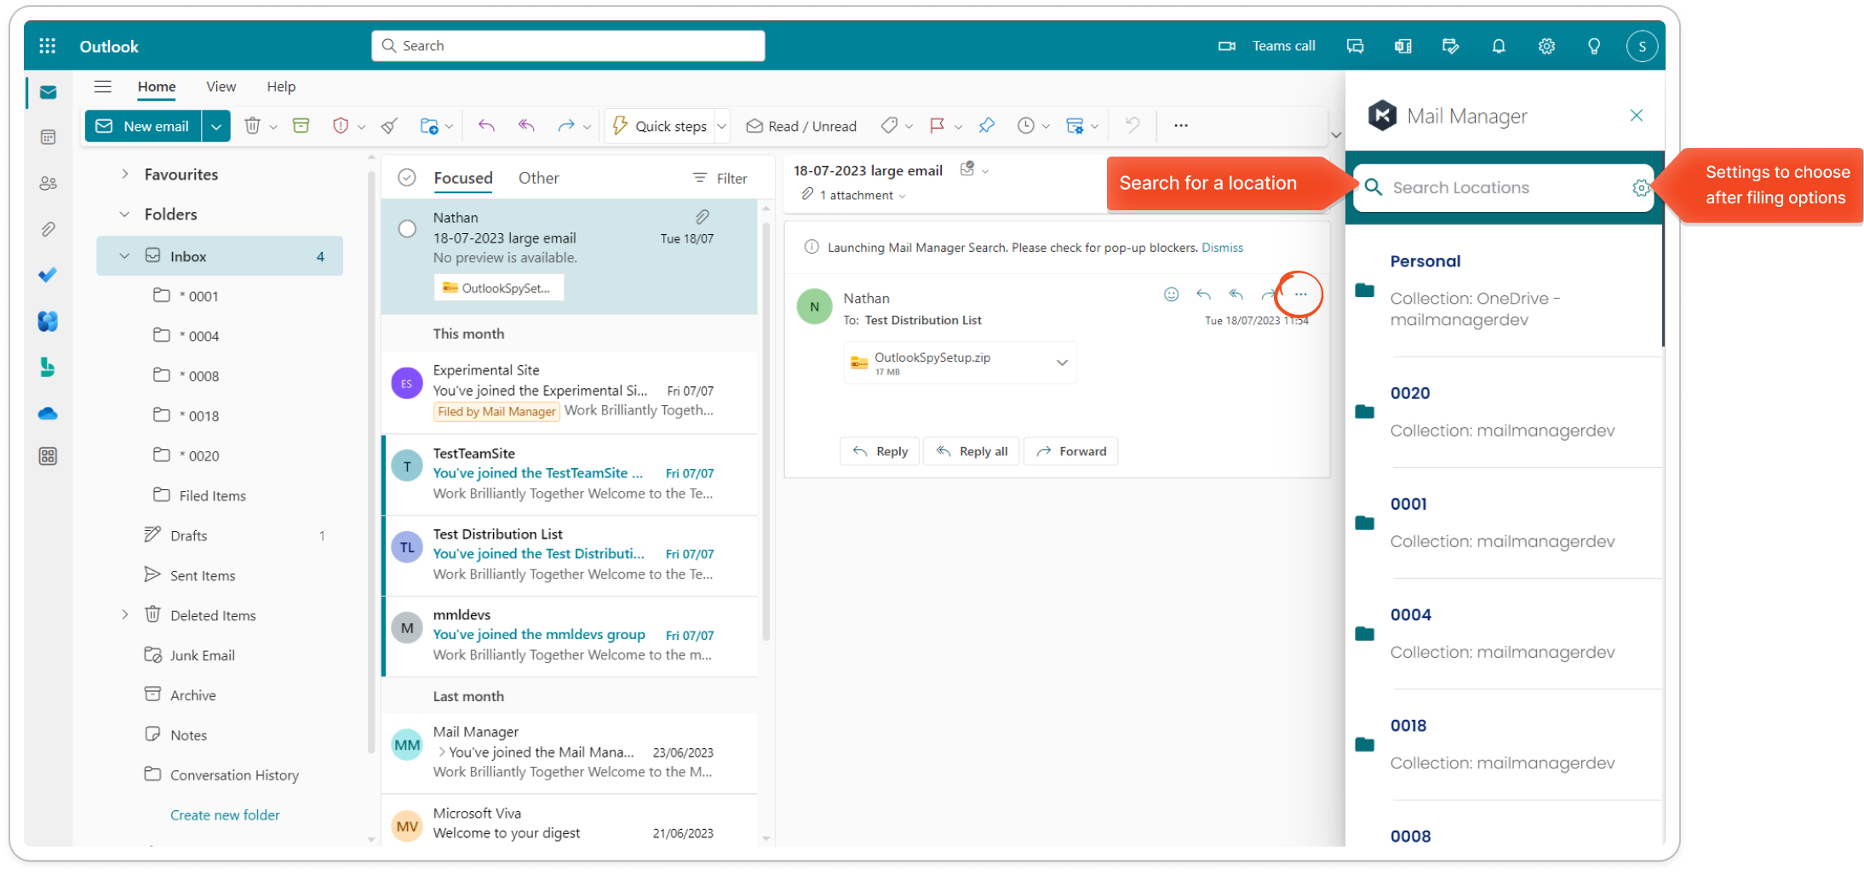This screenshot has width=1864, height=874.
Task: Collapse the Inbox folder tree
Action: pyautogui.click(x=125, y=256)
